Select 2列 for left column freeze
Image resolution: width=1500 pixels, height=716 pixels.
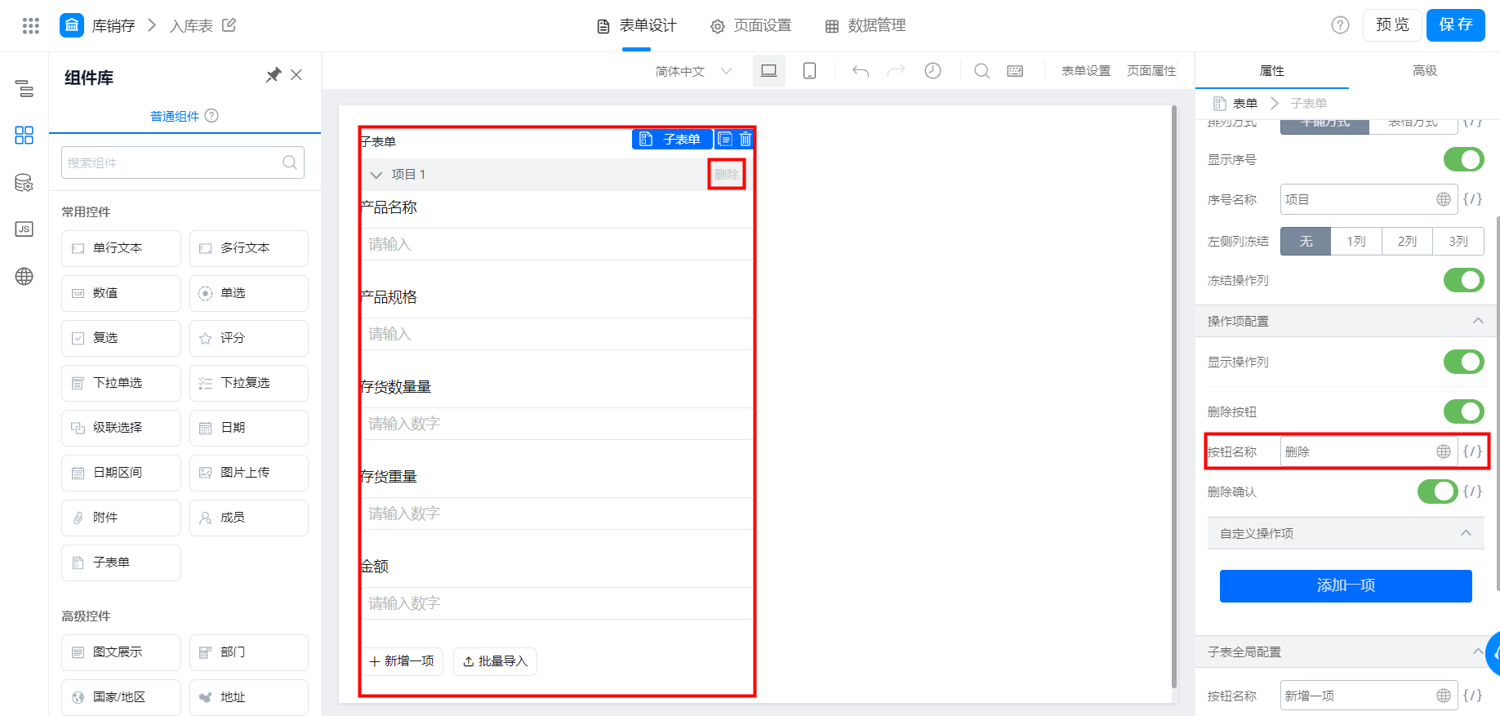(1407, 242)
